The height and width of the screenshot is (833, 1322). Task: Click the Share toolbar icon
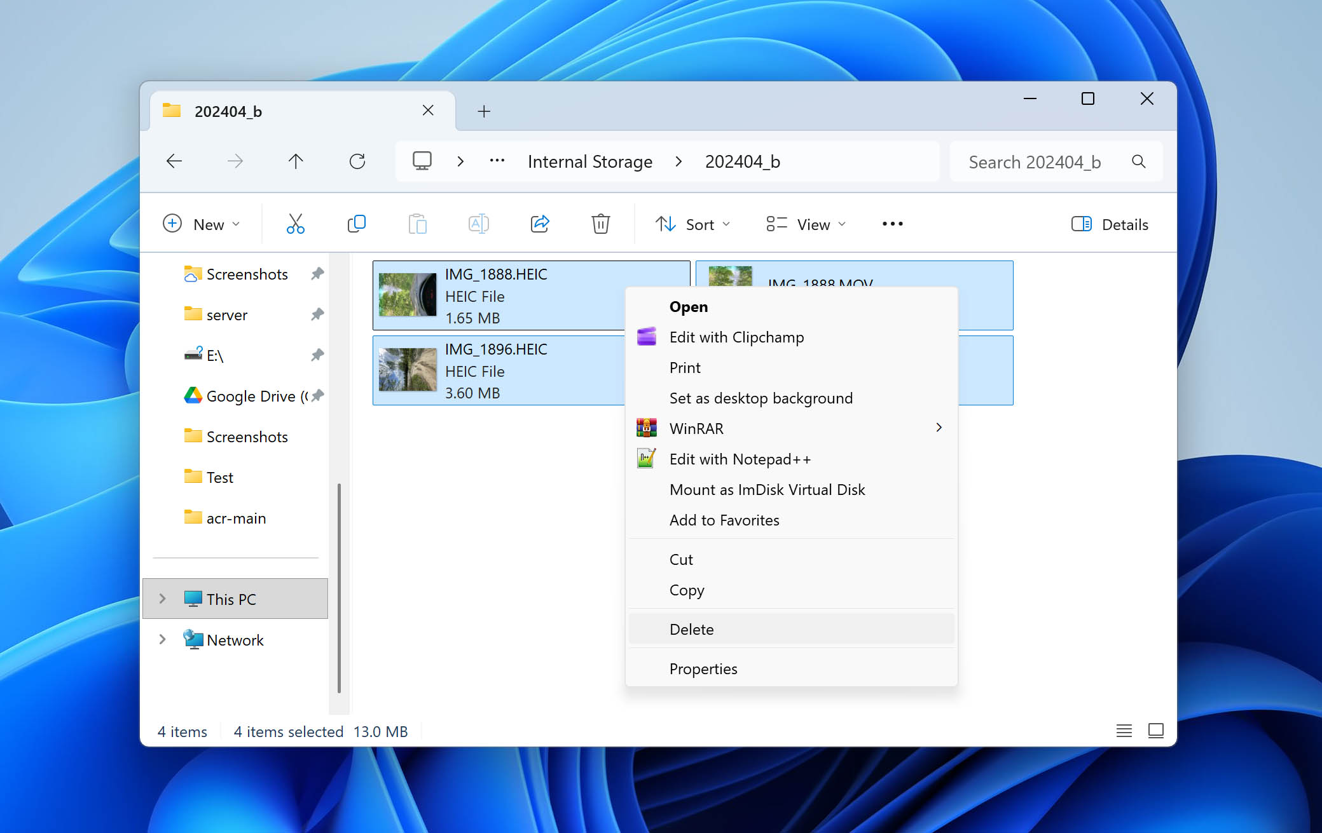539,224
